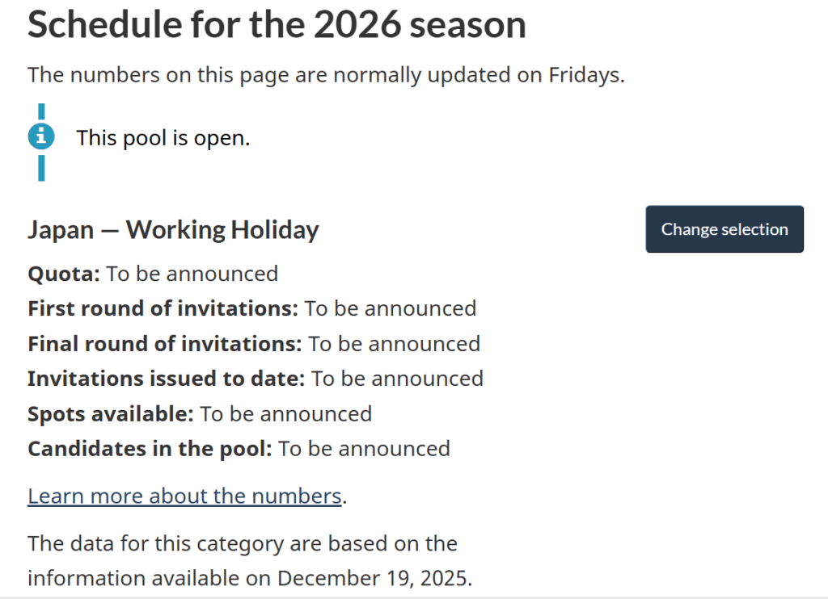
Task: Click the Invitations issued to date label
Action: 166,379
